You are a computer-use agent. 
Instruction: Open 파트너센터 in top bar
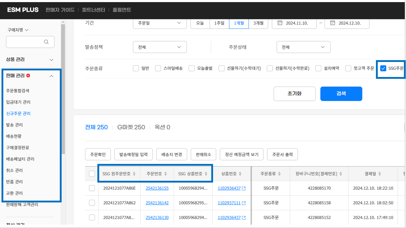[93, 10]
